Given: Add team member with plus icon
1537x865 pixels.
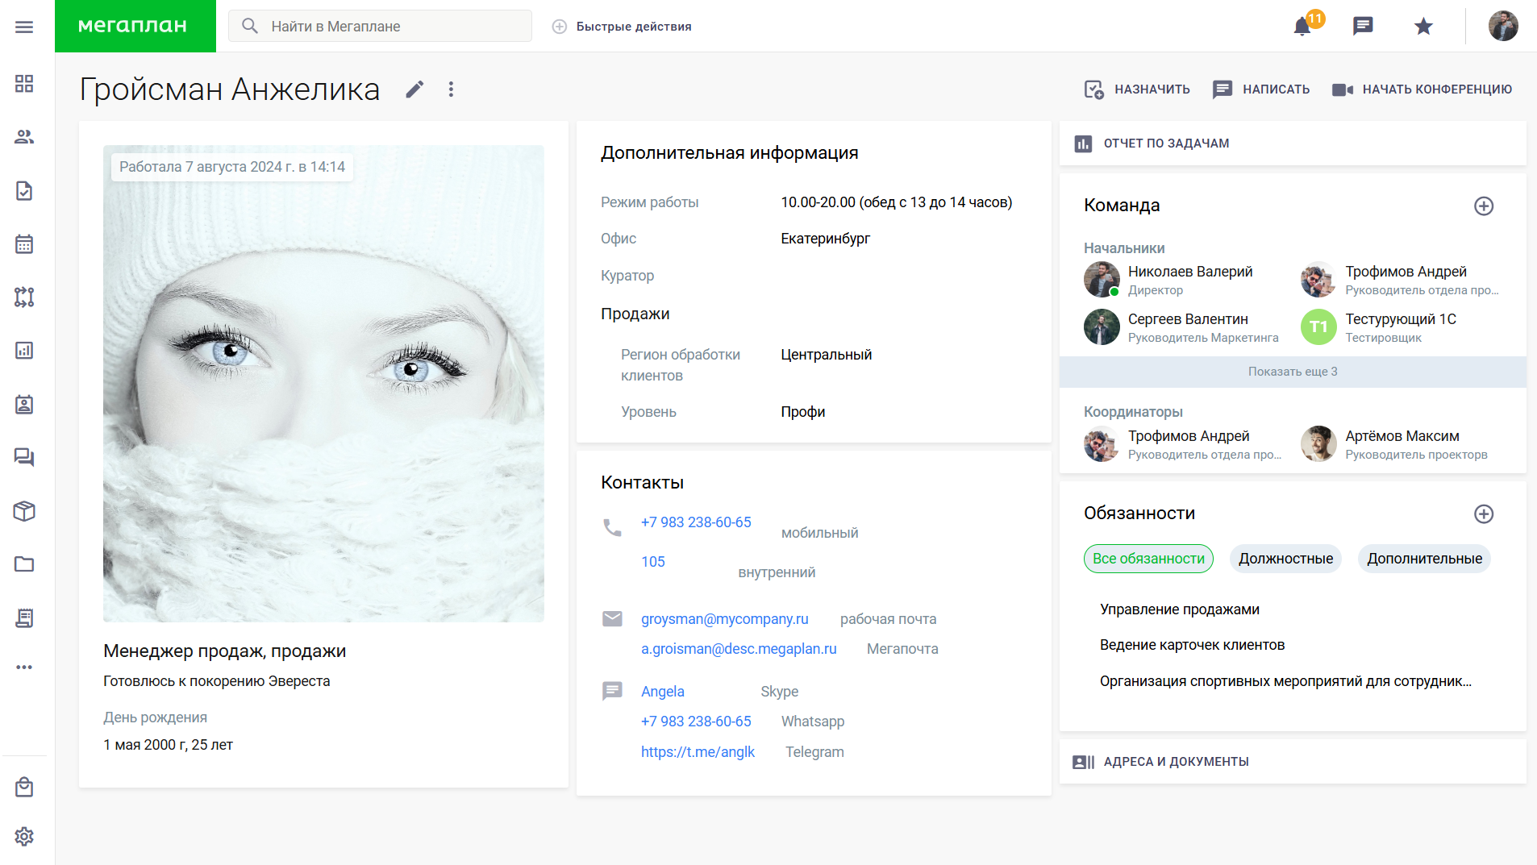Looking at the screenshot, I should coord(1484,206).
